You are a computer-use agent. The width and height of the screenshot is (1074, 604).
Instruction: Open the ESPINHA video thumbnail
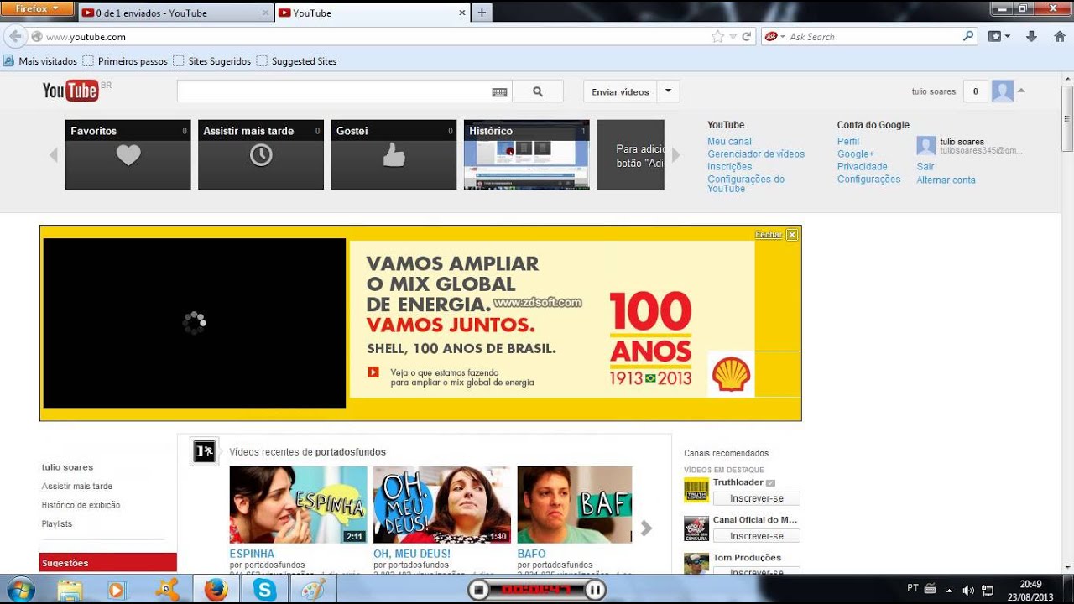[298, 505]
